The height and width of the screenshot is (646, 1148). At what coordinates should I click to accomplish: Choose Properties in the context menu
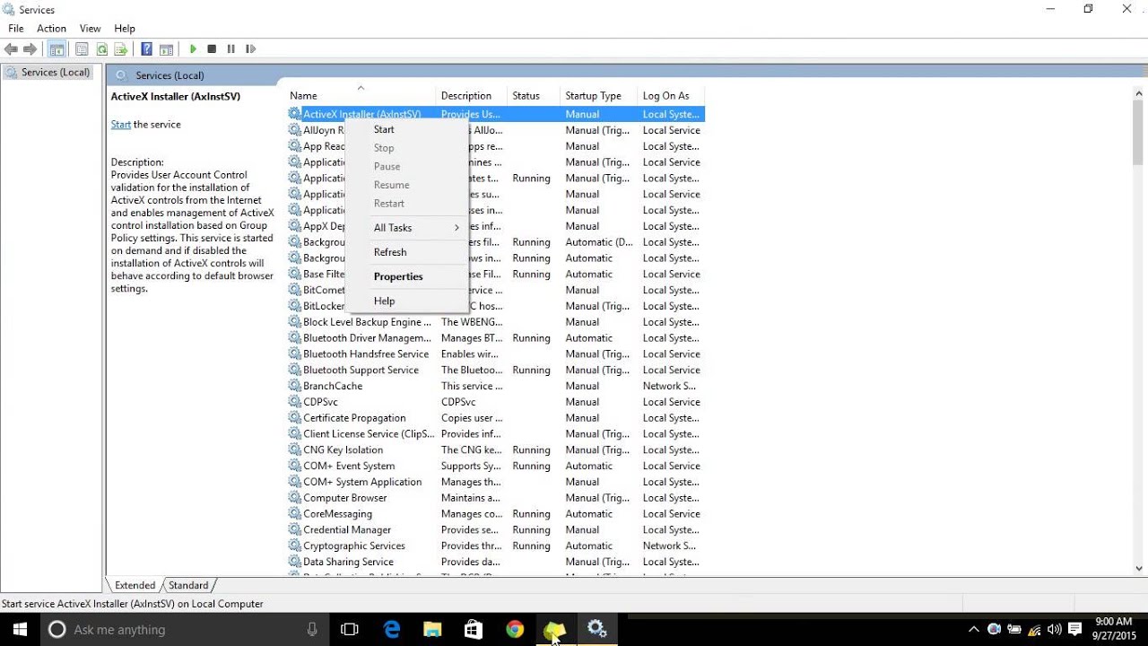406,276
